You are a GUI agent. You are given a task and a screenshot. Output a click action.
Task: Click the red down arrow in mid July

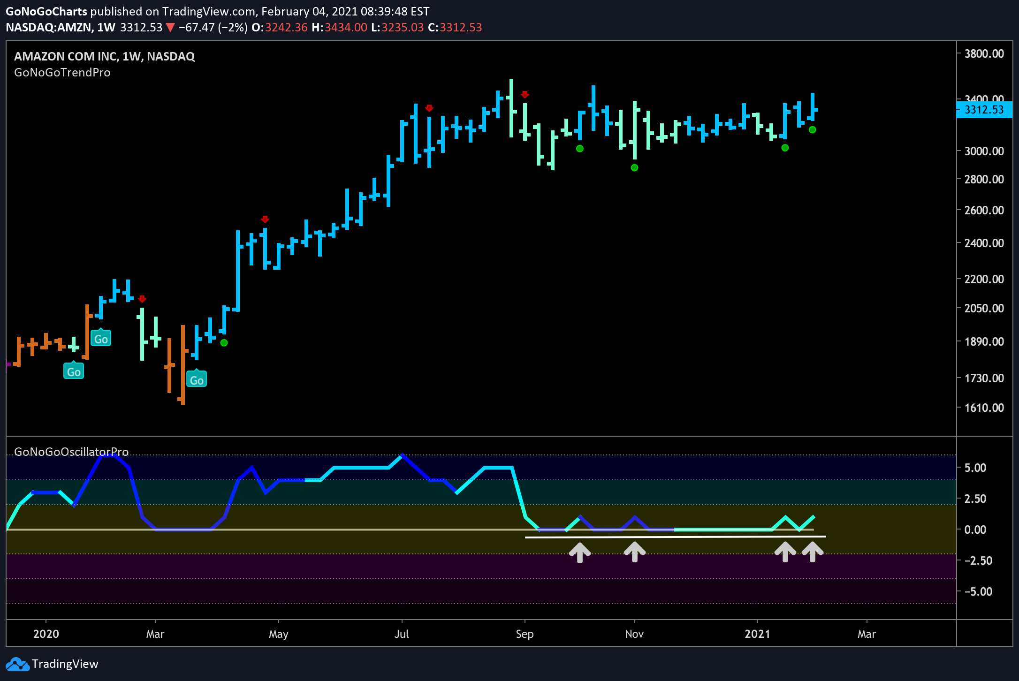pos(429,108)
